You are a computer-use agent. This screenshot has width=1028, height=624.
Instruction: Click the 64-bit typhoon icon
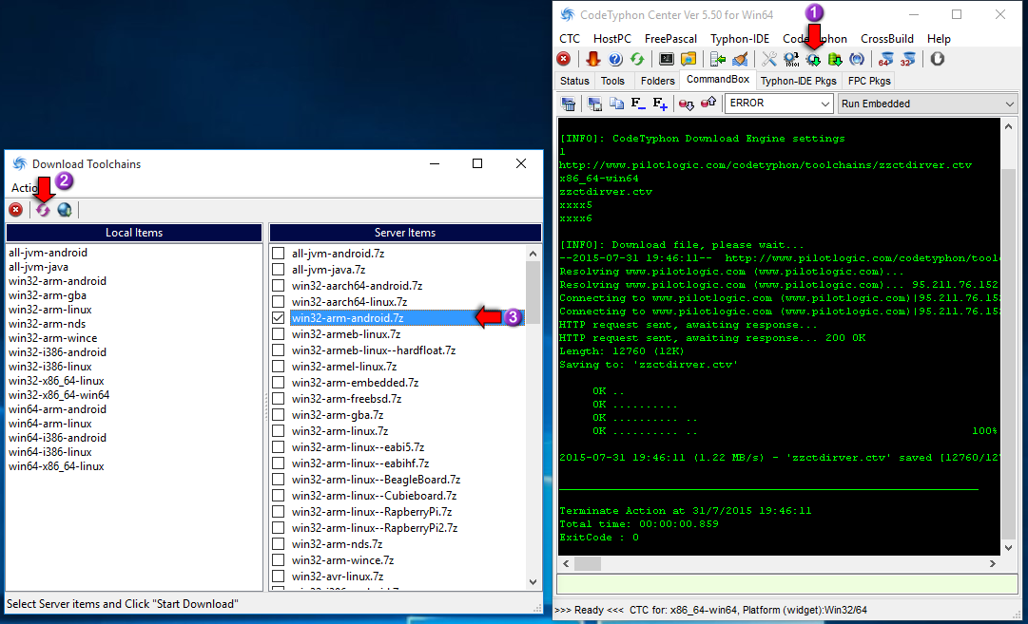pos(885,59)
